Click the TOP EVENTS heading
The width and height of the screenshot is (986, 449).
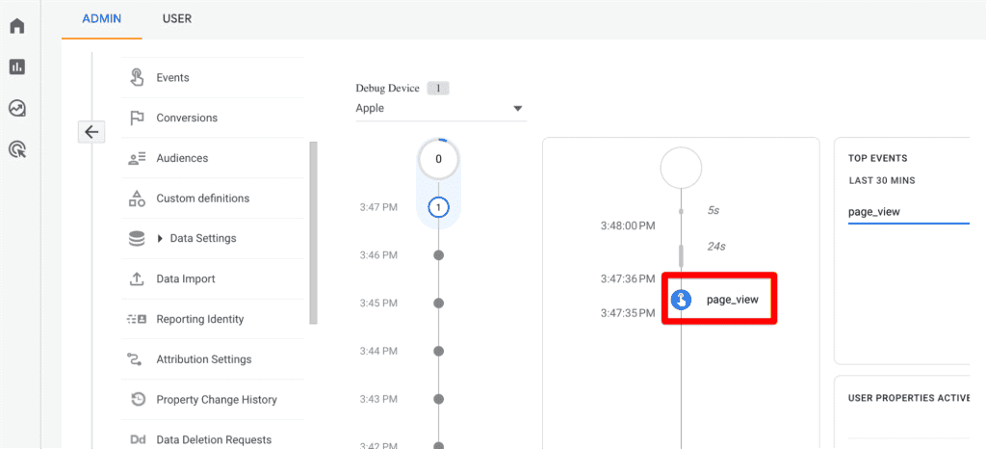tap(878, 158)
